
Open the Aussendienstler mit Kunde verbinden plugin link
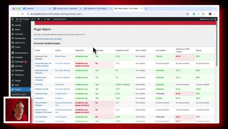click(x=43, y=64)
